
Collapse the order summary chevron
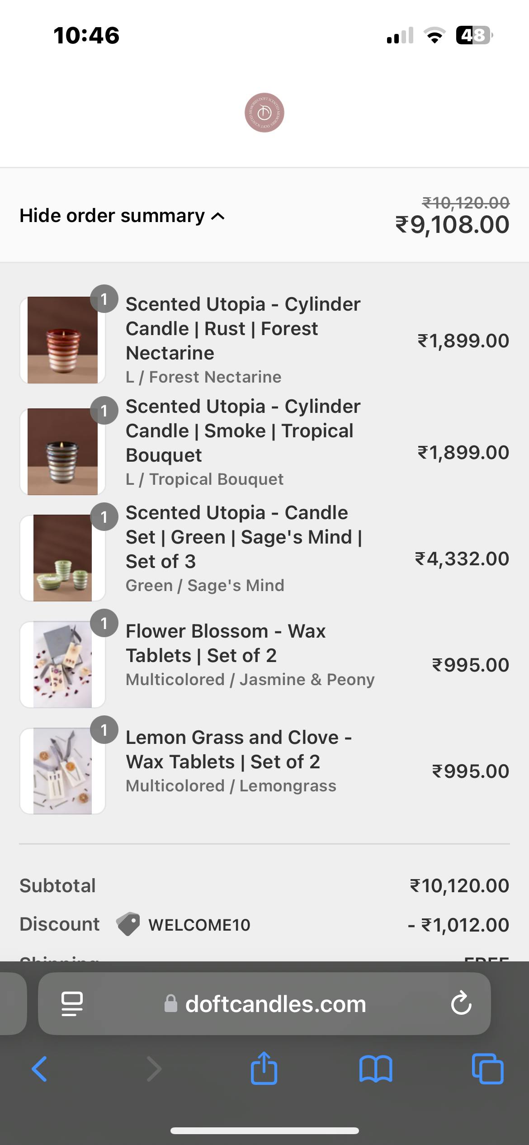(x=218, y=216)
